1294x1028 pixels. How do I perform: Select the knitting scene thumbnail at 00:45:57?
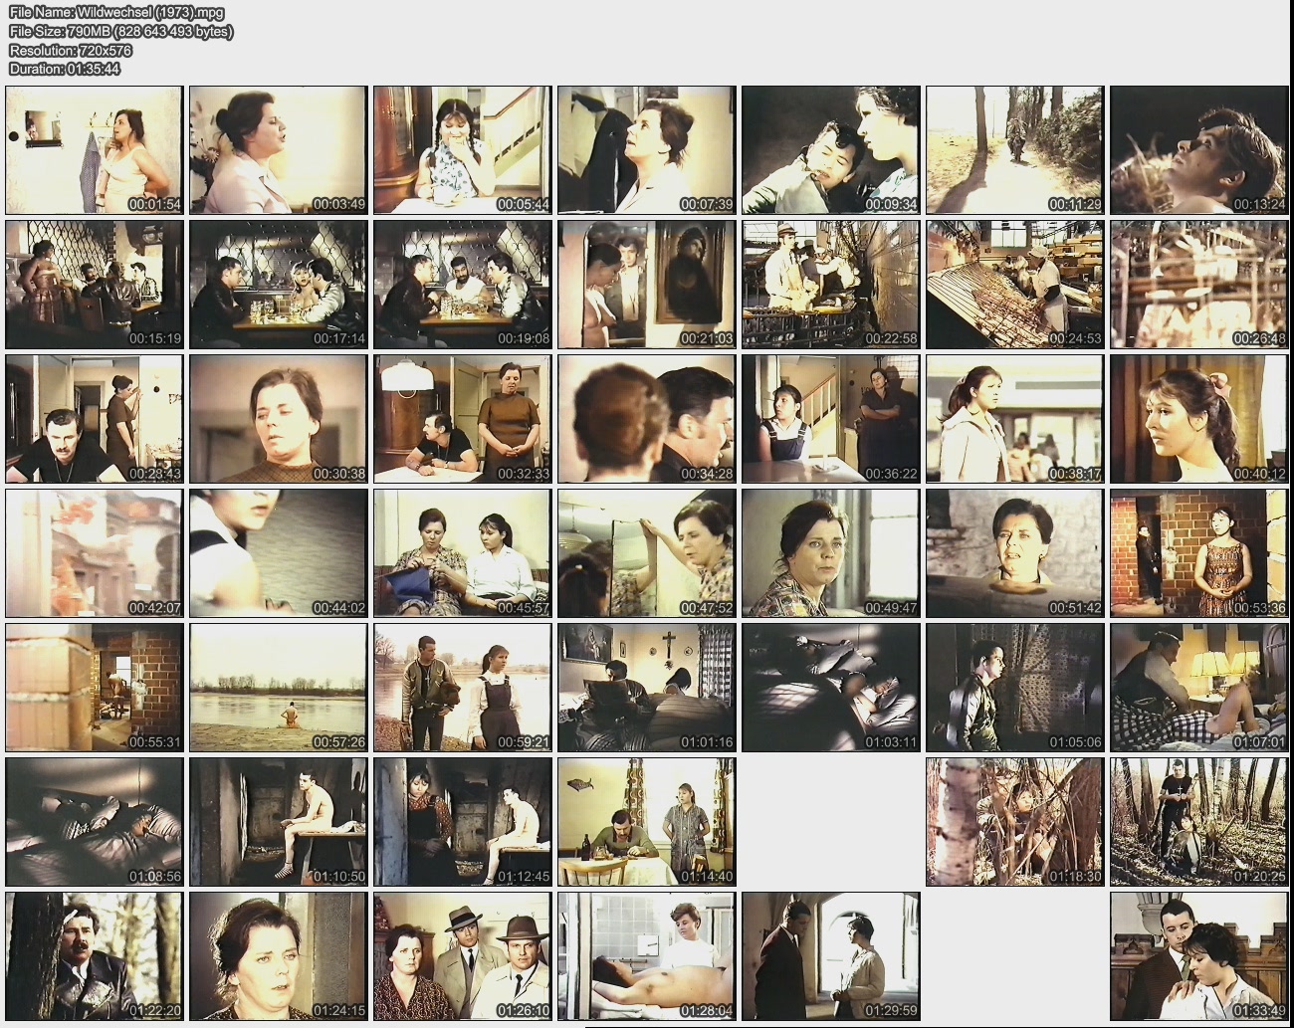[x=463, y=553]
